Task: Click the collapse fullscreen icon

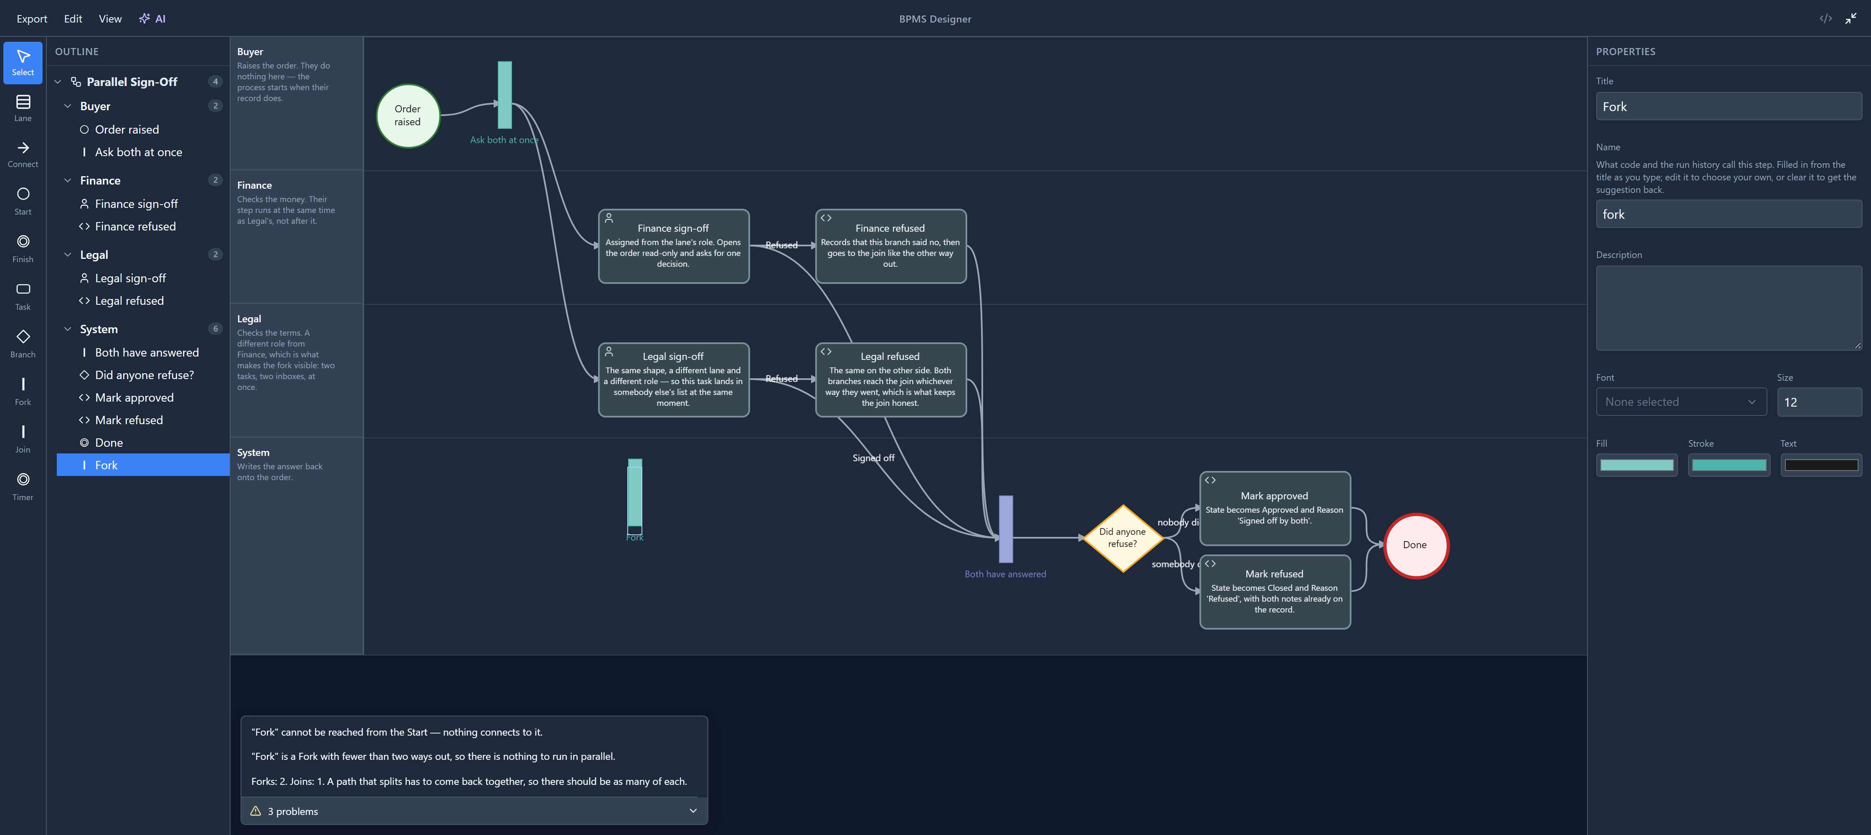Action: pos(1851,19)
